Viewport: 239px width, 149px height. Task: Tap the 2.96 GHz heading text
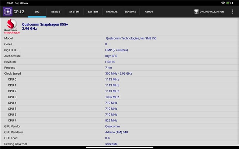click(30, 29)
